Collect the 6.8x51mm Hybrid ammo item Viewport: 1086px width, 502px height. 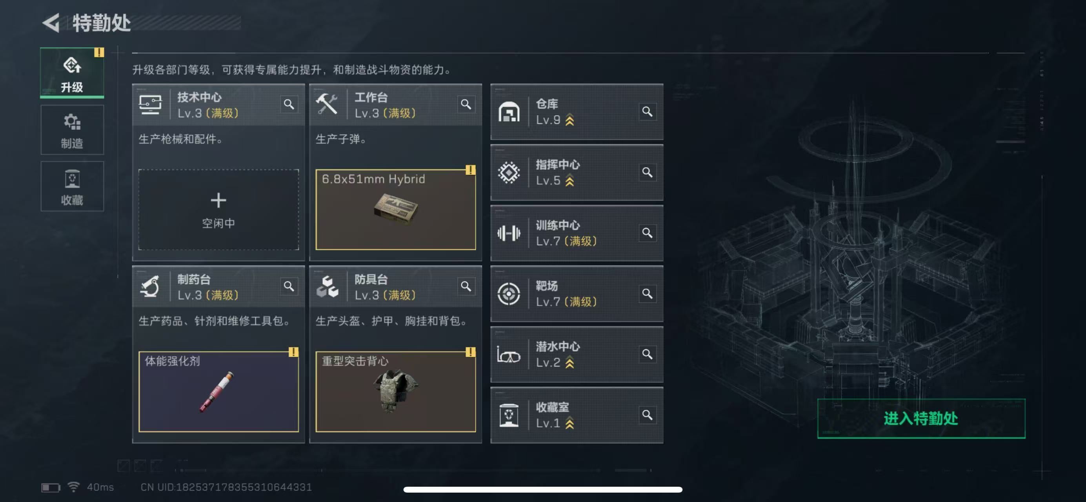(x=395, y=209)
